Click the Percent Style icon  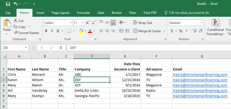[x=181, y=31]
